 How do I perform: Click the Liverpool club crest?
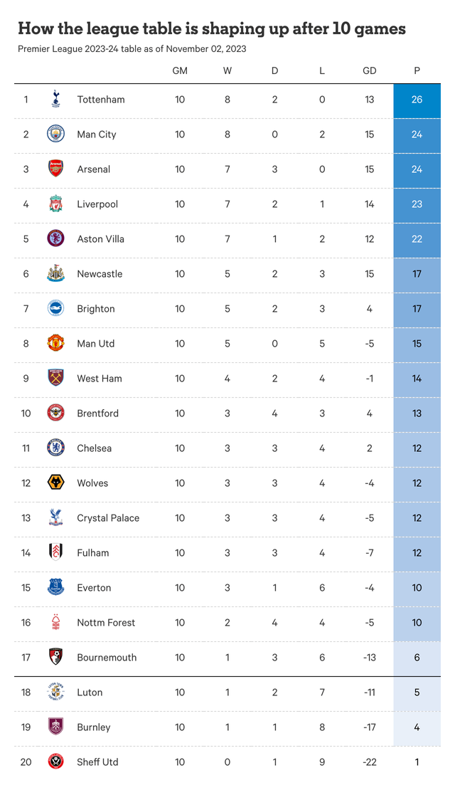click(55, 204)
